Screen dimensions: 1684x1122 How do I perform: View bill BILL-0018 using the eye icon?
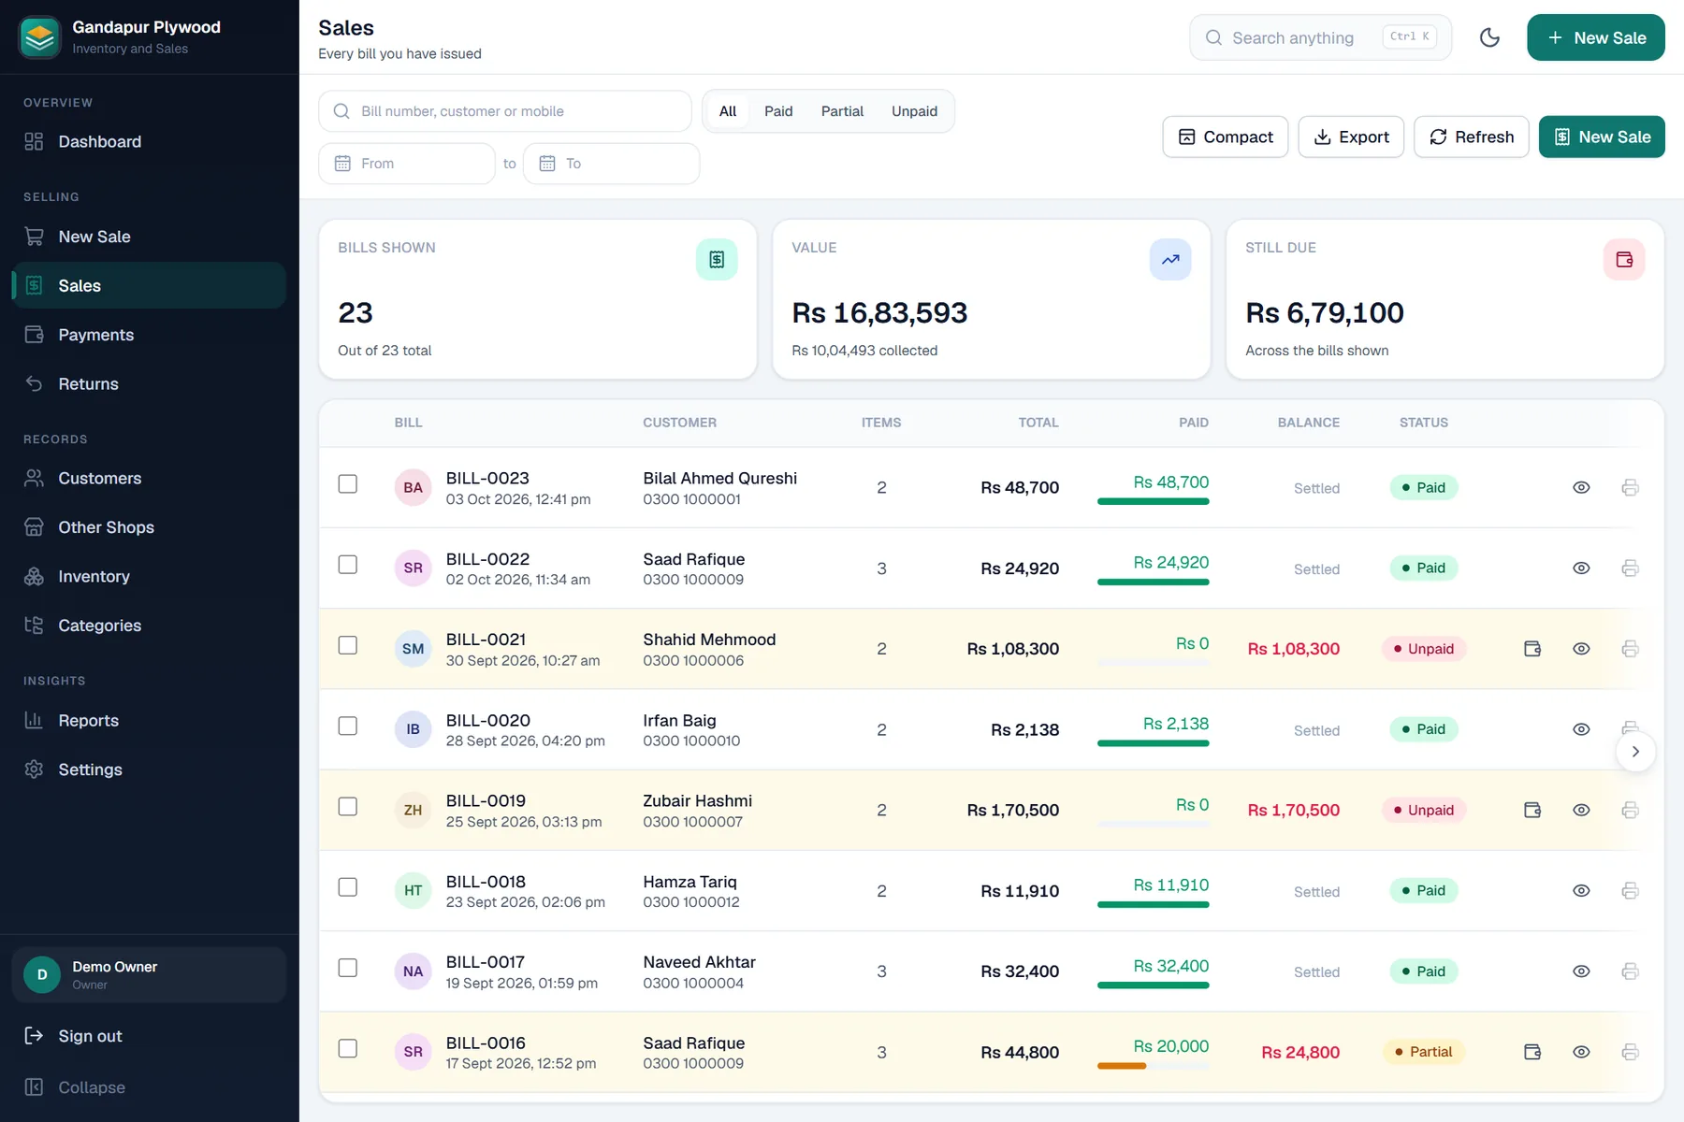(1581, 890)
